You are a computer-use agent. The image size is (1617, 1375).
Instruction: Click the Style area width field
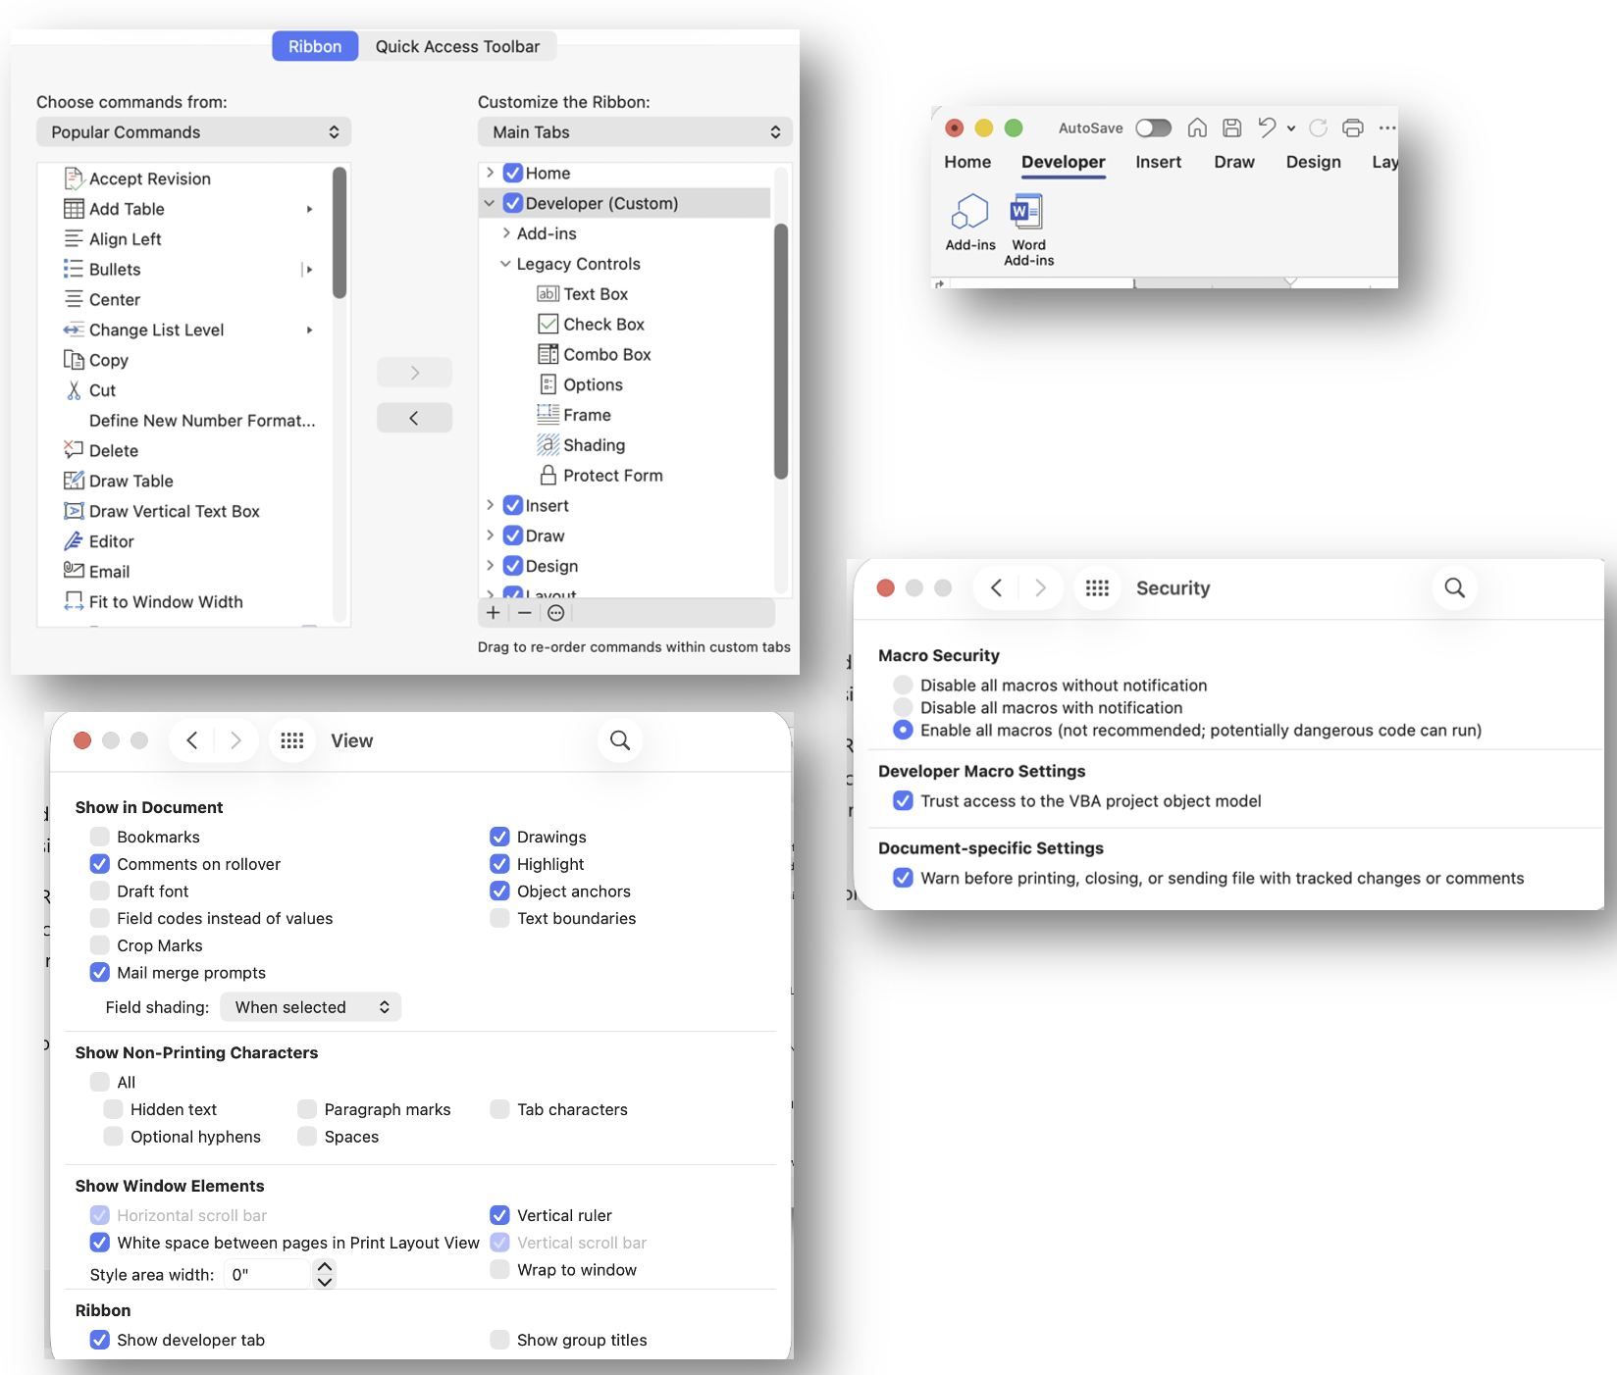click(x=266, y=1274)
